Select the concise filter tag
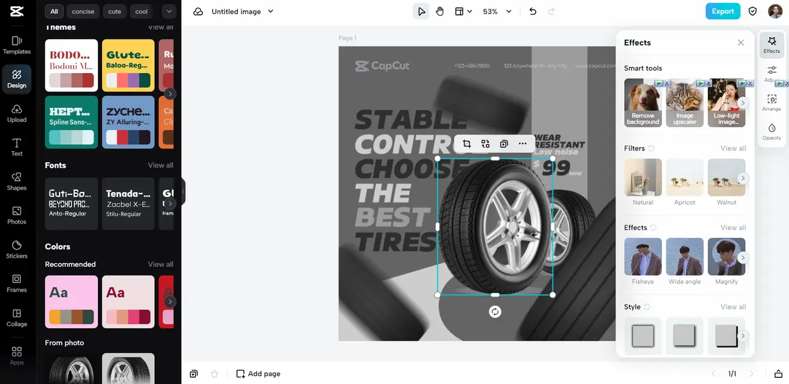This screenshot has height=384, width=789. 83,11
